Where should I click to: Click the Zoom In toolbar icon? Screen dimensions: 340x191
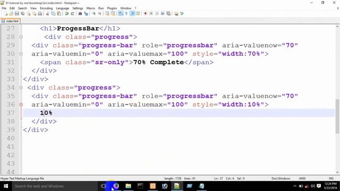(93, 14)
